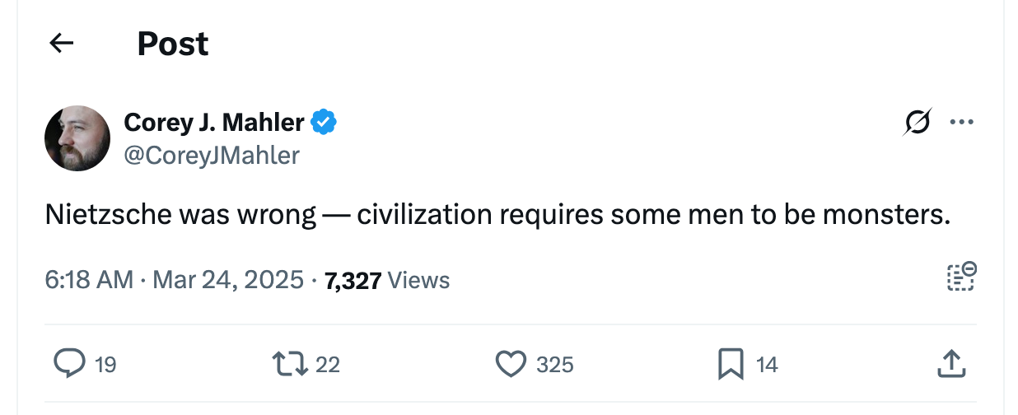Click the bookmark count 14

pyautogui.click(x=767, y=364)
